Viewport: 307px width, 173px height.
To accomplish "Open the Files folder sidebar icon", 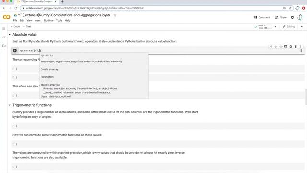I will click(4, 46).
